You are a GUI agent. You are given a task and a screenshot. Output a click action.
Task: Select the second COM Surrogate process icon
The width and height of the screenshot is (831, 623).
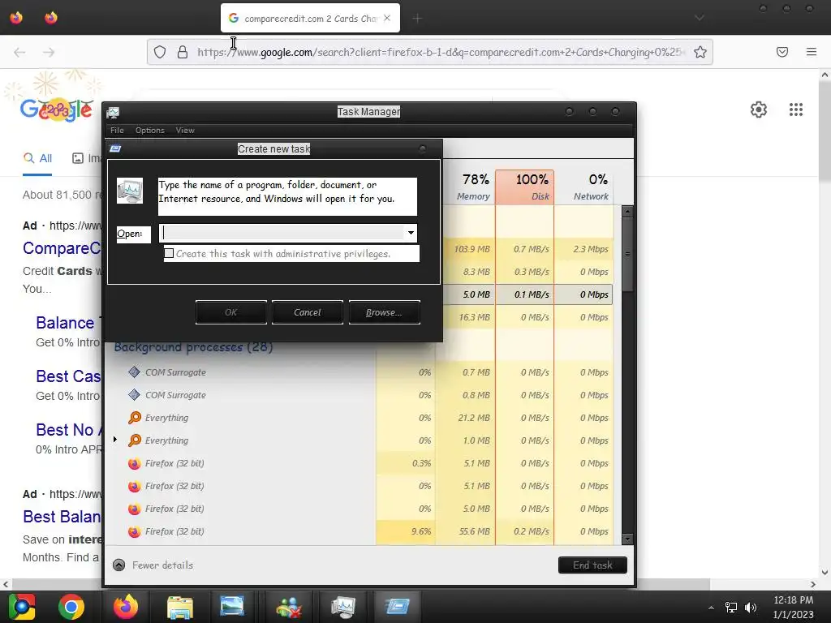pyautogui.click(x=134, y=395)
